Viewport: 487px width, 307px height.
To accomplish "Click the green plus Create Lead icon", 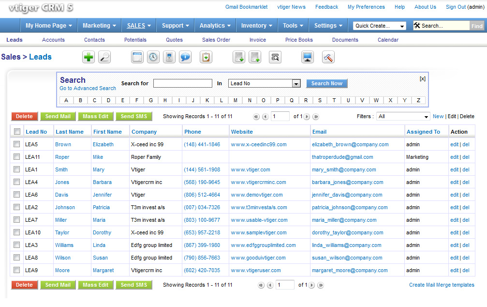I will point(89,57).
